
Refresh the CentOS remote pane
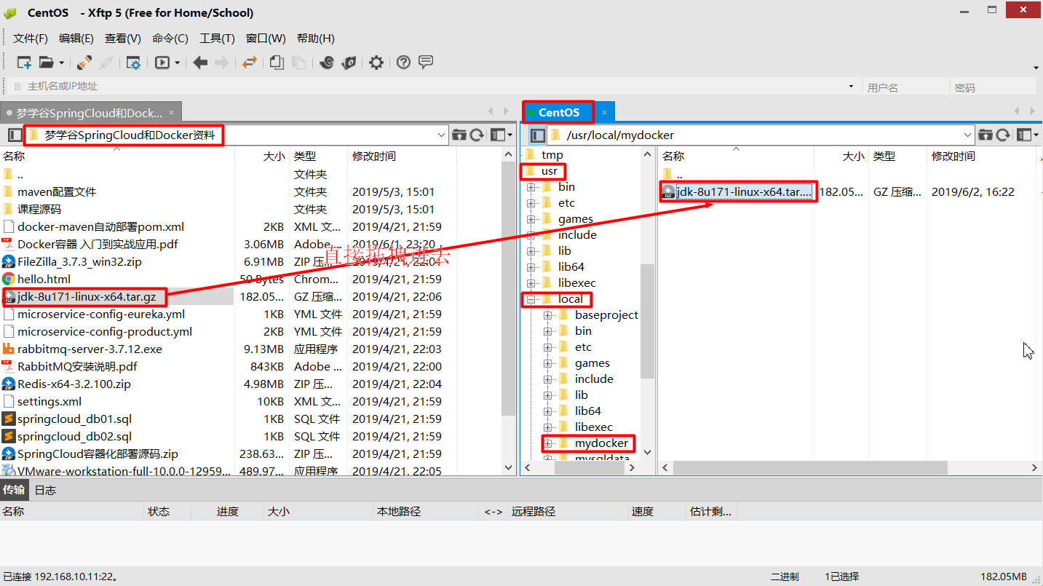coord(1004,135)
